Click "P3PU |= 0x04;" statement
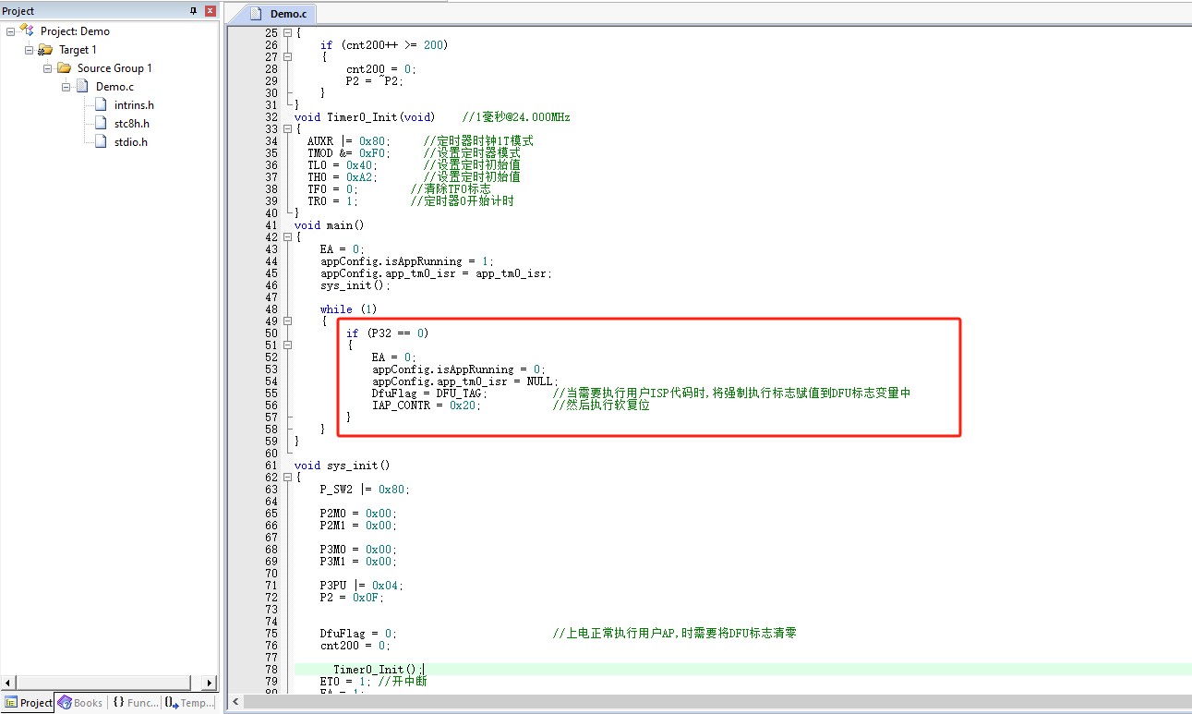Screen dimensions: 1192x714 (x=362, y=585)
